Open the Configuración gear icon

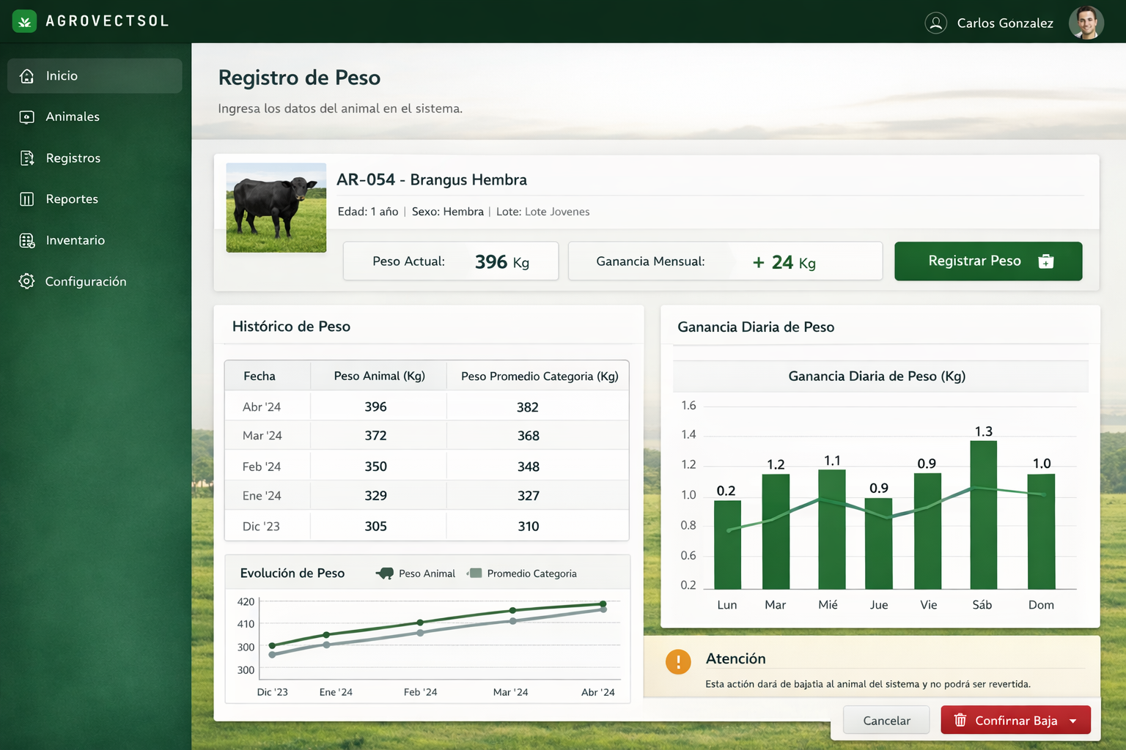[x=27, y=281]
